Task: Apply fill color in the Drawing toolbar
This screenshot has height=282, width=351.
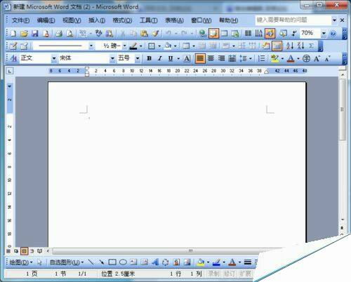Action: pos(201,262)
